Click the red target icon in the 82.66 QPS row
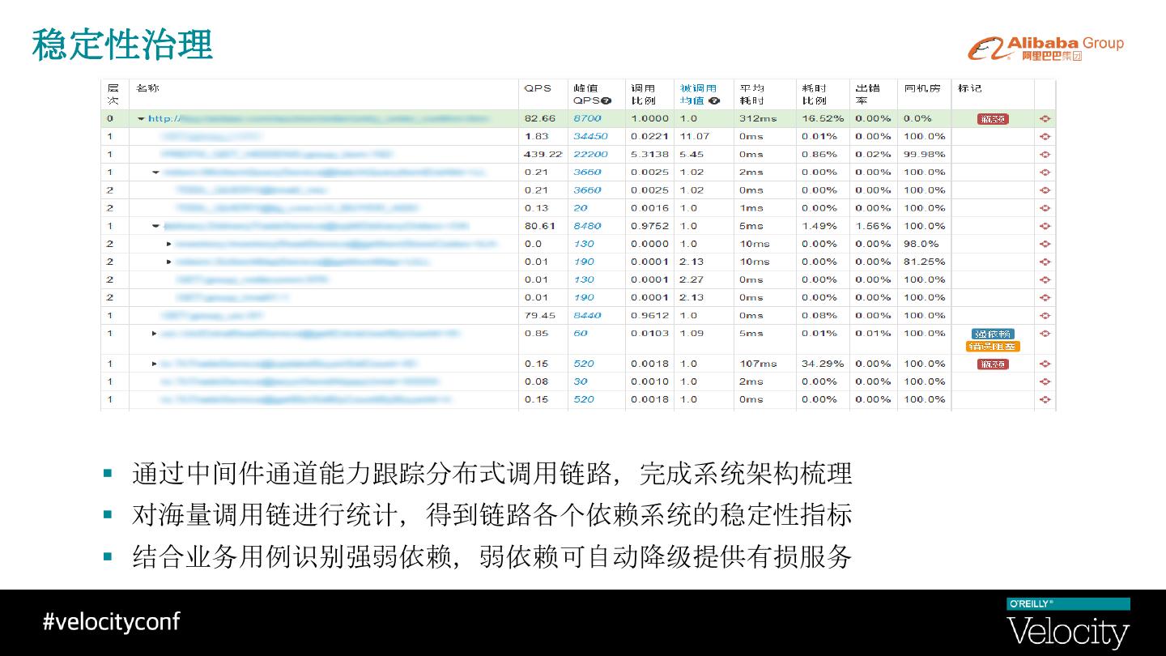 tap(1045, 119)
